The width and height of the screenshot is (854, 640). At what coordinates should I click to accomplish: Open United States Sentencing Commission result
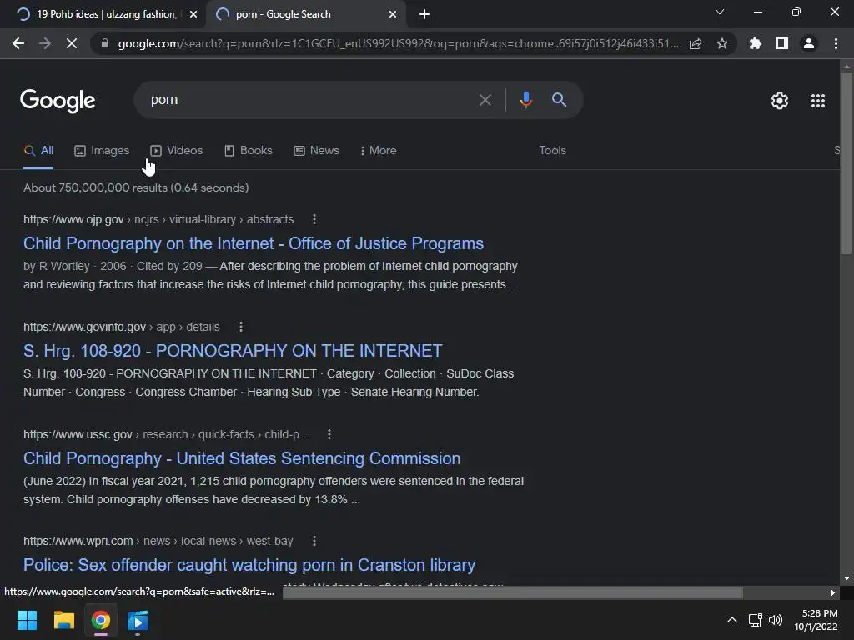pos(242,458)
